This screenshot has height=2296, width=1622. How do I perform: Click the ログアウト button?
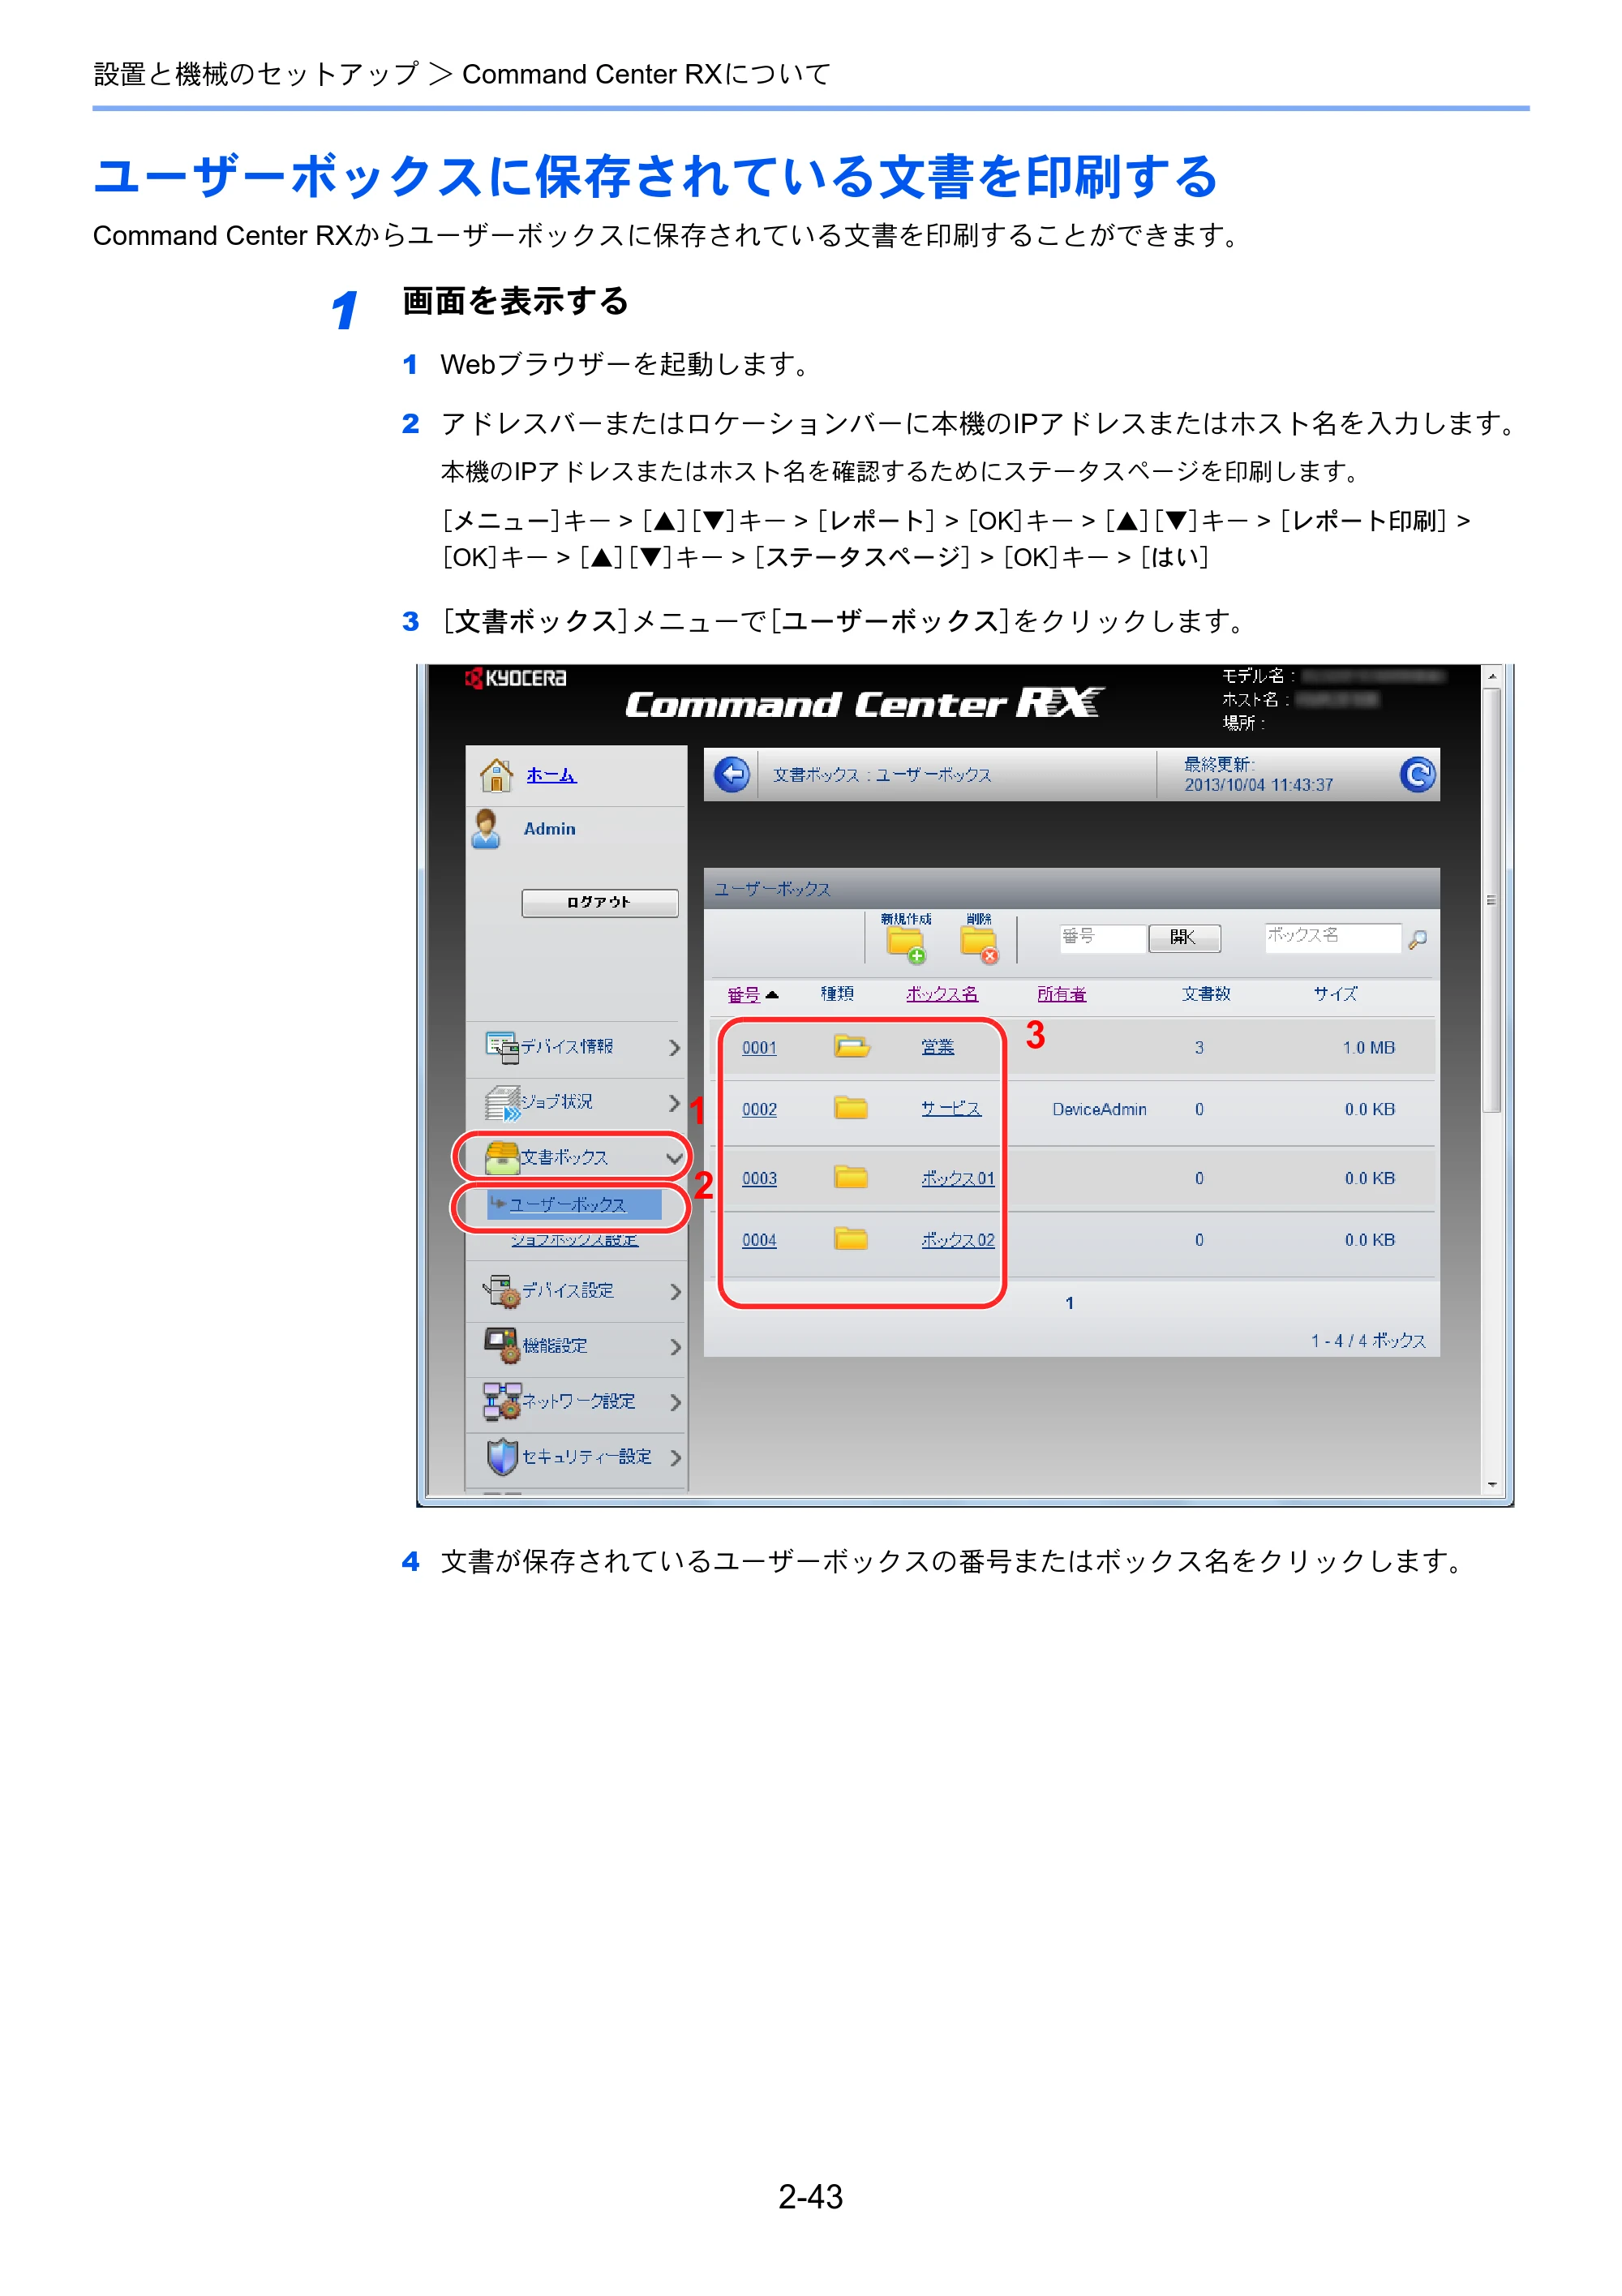tap(600, 902)
